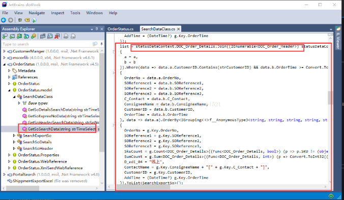Switch to the OrderStatus.cs tab
The height and width of the screenshot is (200, 344).
click(x=121, y=29)
